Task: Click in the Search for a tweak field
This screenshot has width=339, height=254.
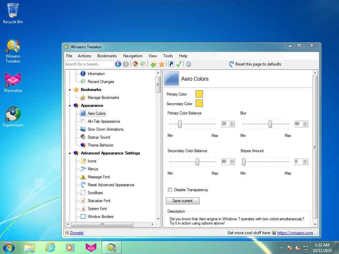Action: 88,64
